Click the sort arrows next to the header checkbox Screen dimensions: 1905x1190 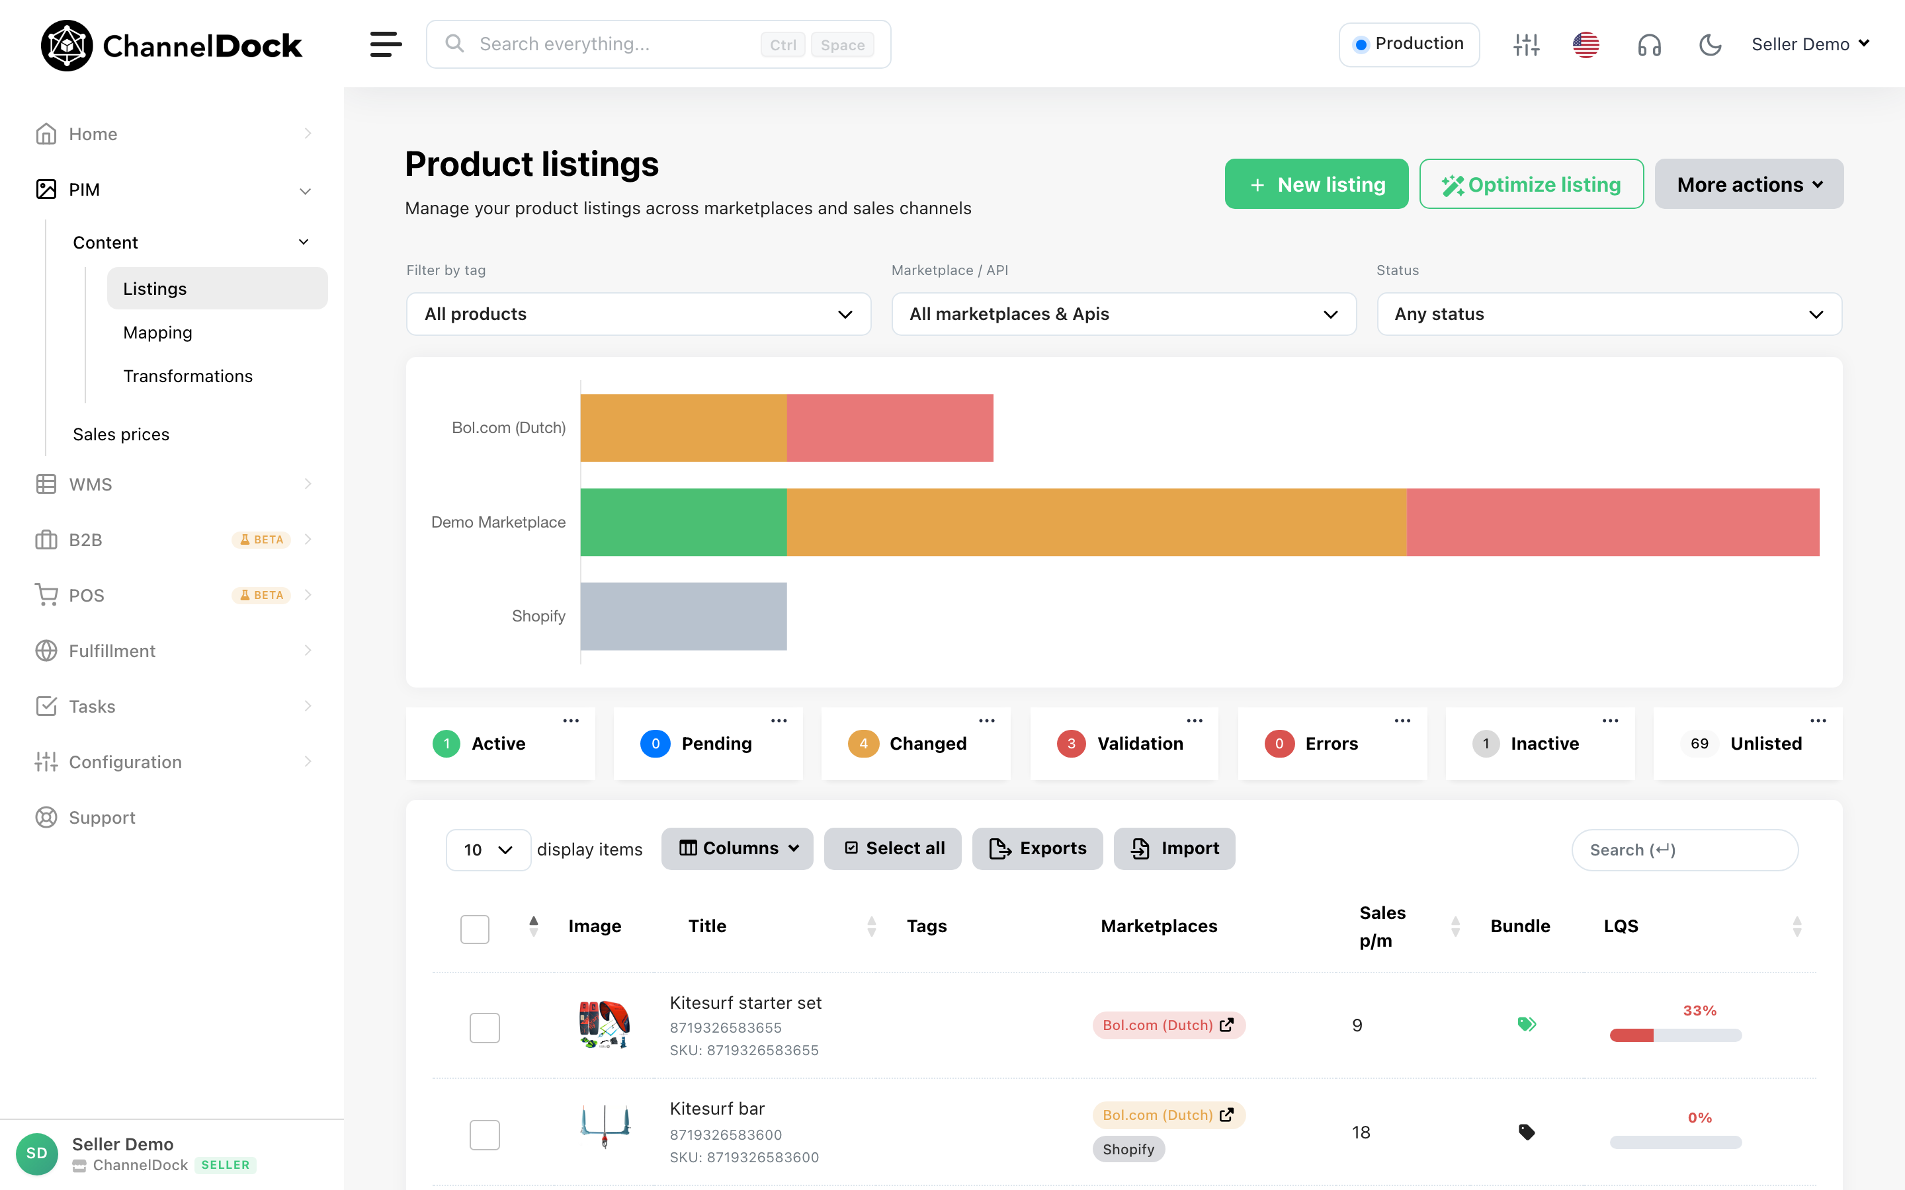pos(534,926)
